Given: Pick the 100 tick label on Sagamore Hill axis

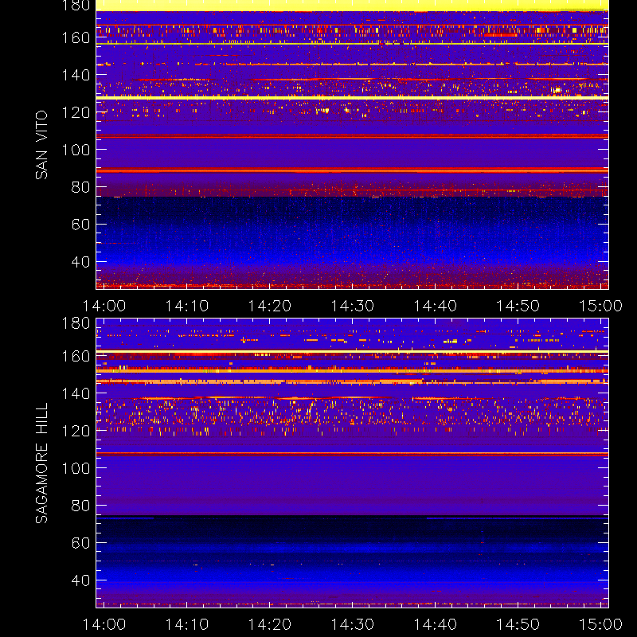Looking at the screenshot, I should (76, 468).
